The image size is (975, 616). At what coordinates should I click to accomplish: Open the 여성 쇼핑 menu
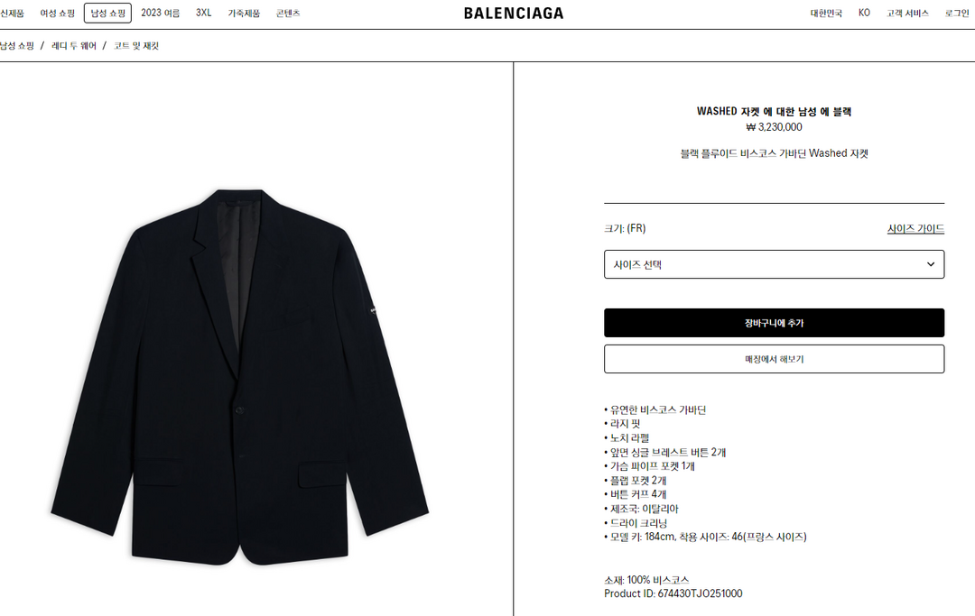click(x=57, y=13)
